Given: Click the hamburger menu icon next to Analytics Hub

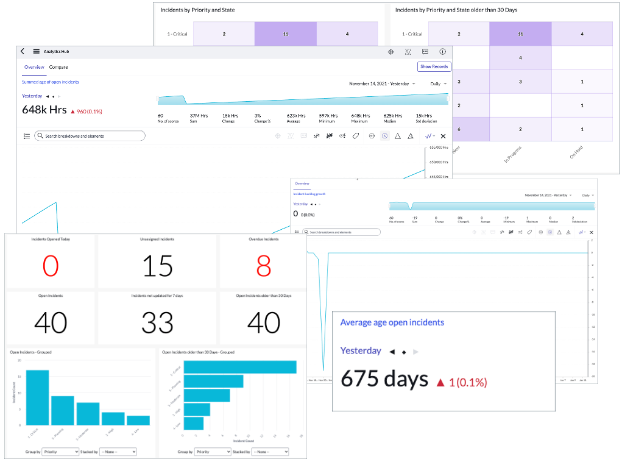Looking at the screenshot, I should (x=35, y=52).
